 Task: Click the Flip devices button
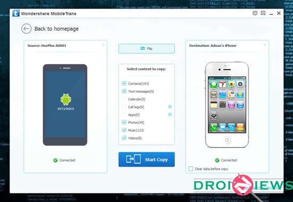tap(146, 49)
